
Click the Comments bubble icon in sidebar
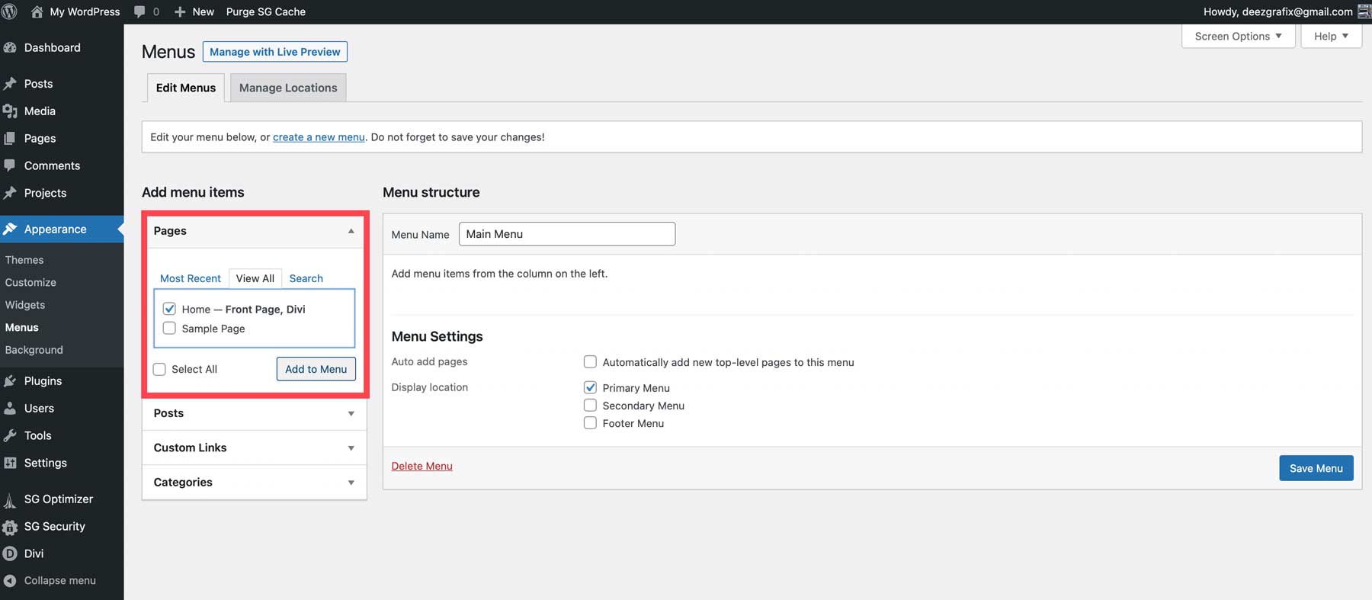pyautogui.click(x=10, y=165)
